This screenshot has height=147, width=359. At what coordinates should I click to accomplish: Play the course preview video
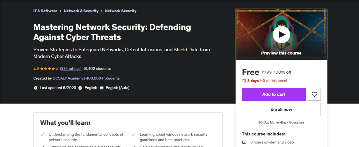(x=281, y=34)
